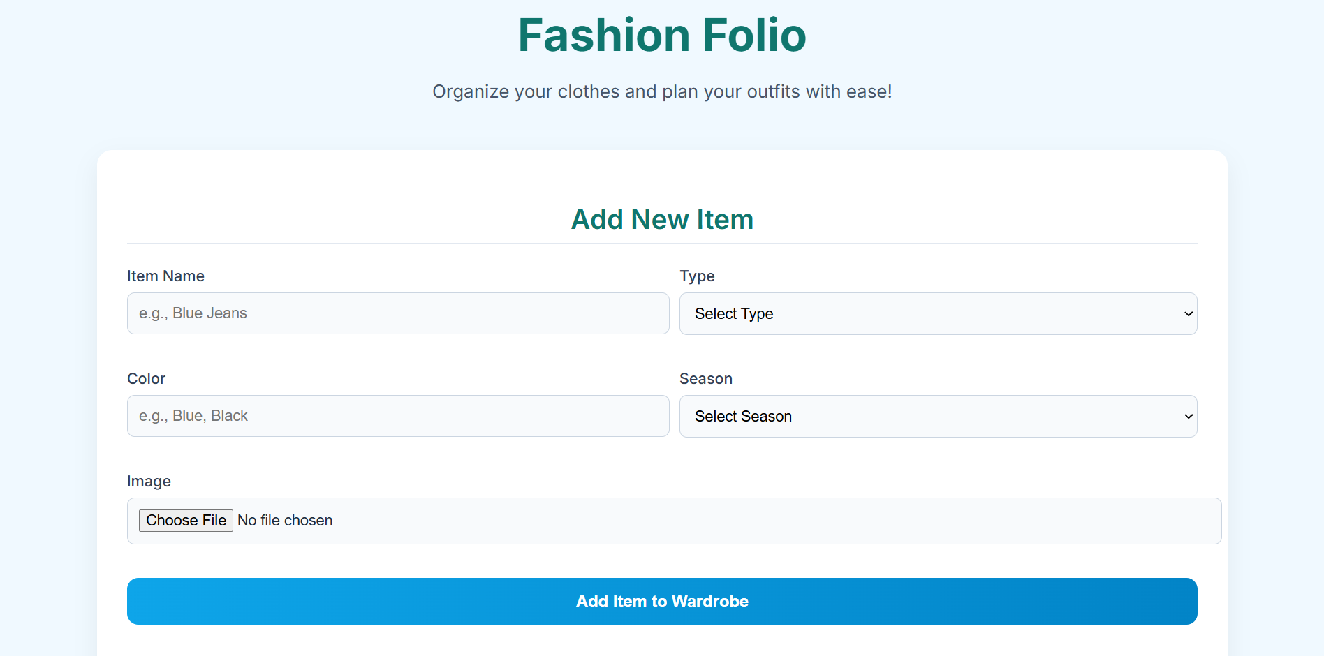Click the Item Name label
Screen dimensions: 1324x656
point(165,276)
